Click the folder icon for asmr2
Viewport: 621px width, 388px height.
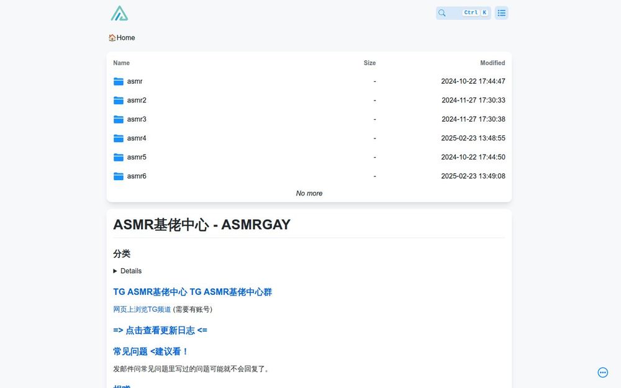tap(119, 100)
